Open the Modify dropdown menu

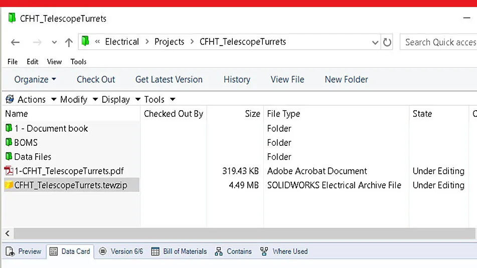[79, 99]
